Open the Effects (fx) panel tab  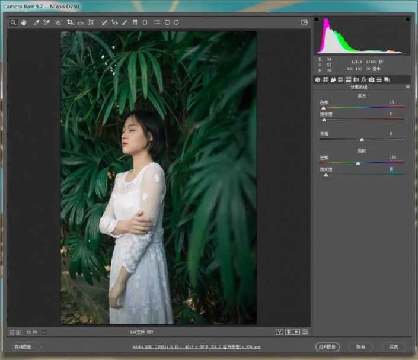(363, 79)
